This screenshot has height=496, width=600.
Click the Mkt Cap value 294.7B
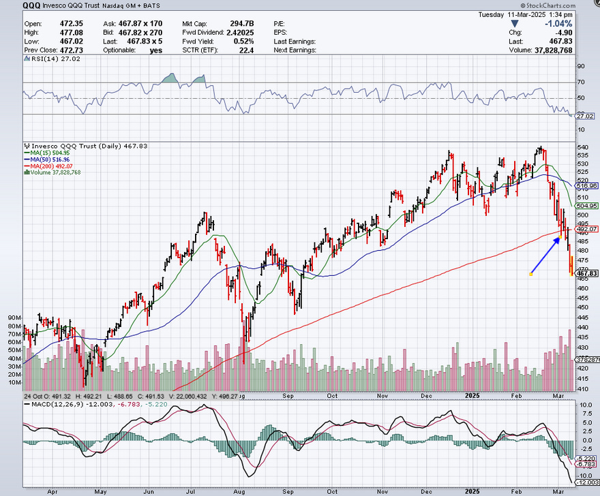[x=242, y=24]
